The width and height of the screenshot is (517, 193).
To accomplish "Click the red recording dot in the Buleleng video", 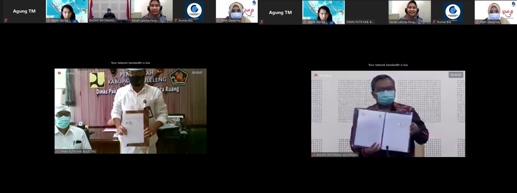I will click(59, 73).
